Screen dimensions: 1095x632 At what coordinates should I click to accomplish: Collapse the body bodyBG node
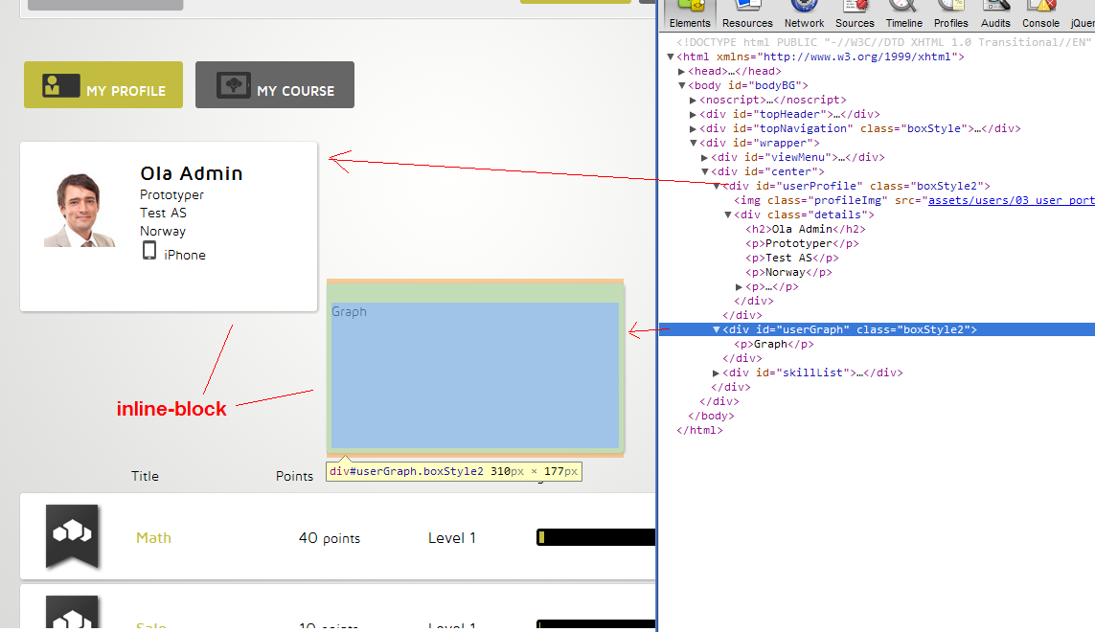tap(681, 85)
